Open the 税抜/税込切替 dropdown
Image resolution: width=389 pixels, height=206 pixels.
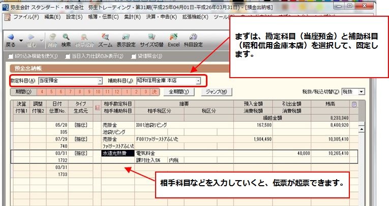(x=361, y=92)
